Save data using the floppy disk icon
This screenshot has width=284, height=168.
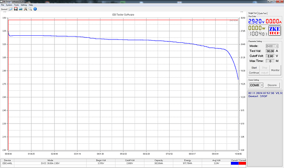[x=16, y=9]
